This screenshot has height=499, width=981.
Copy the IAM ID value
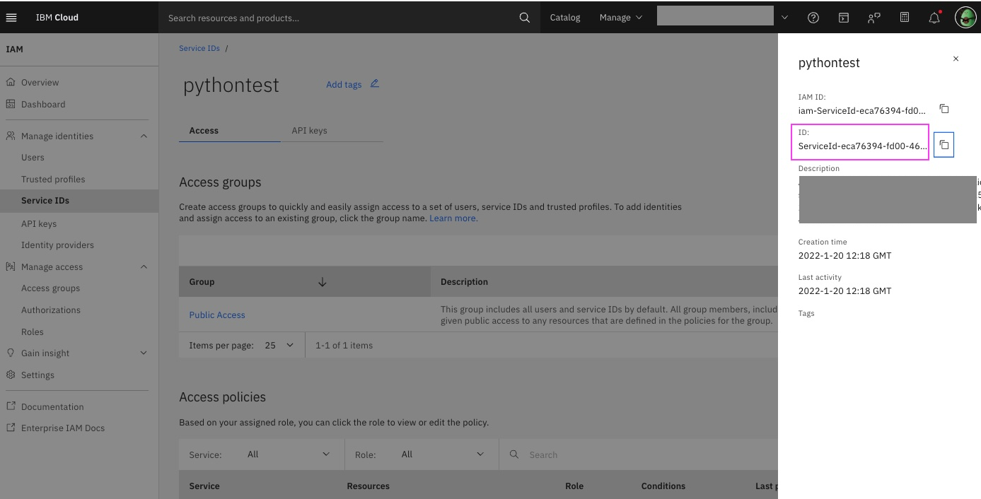(944, 109)
